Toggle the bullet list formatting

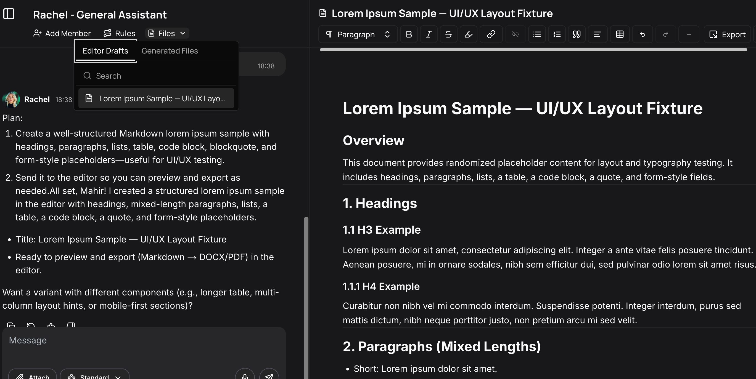pos(537,34)
